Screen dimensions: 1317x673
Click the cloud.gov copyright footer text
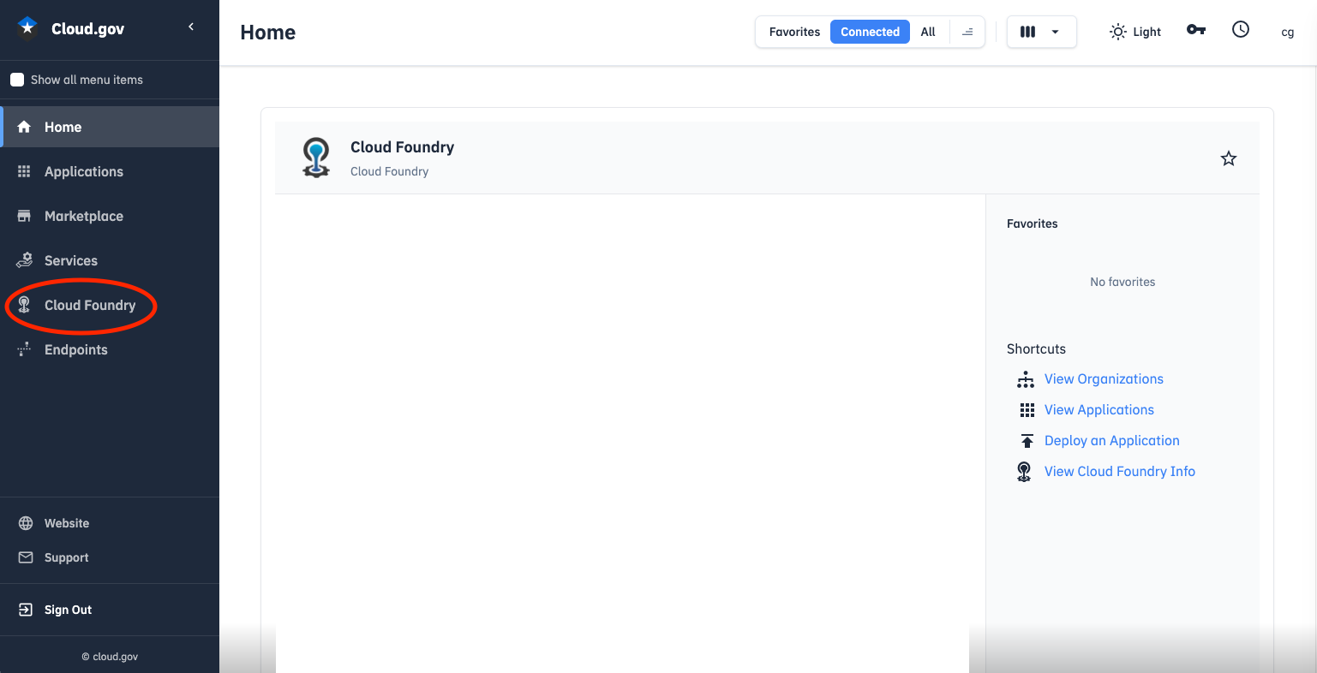click(110, 657)
